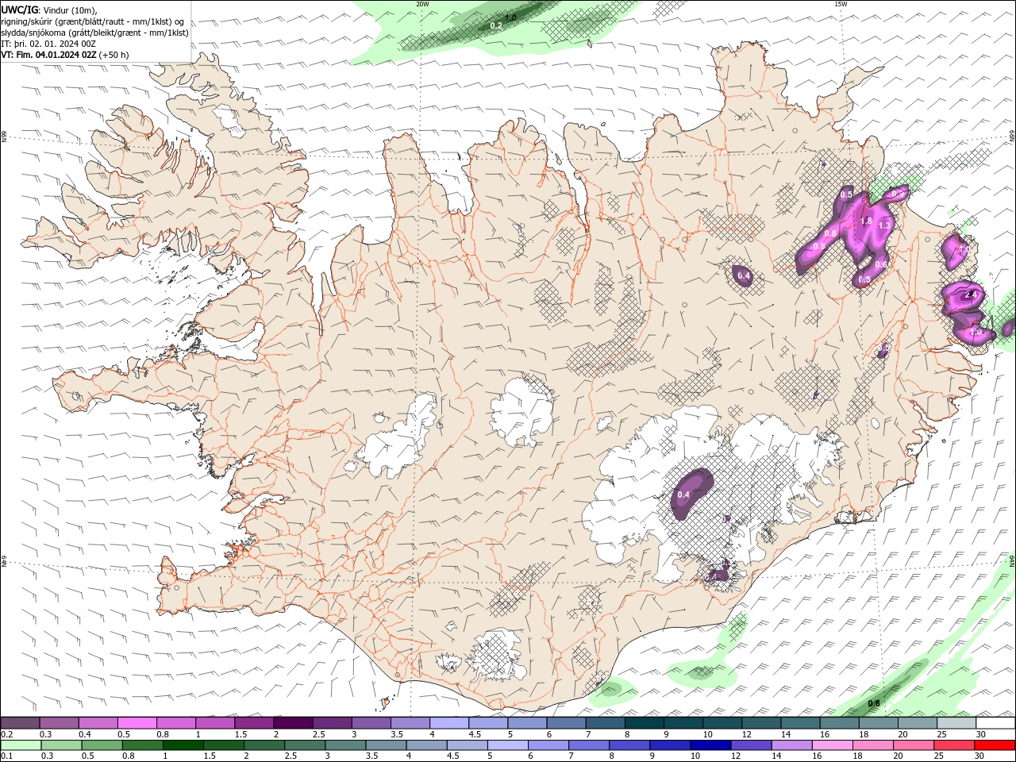1016x762 pixels.
Task: Click the '1.8' snowfall value on the map
Action: [x=866, y=221]
